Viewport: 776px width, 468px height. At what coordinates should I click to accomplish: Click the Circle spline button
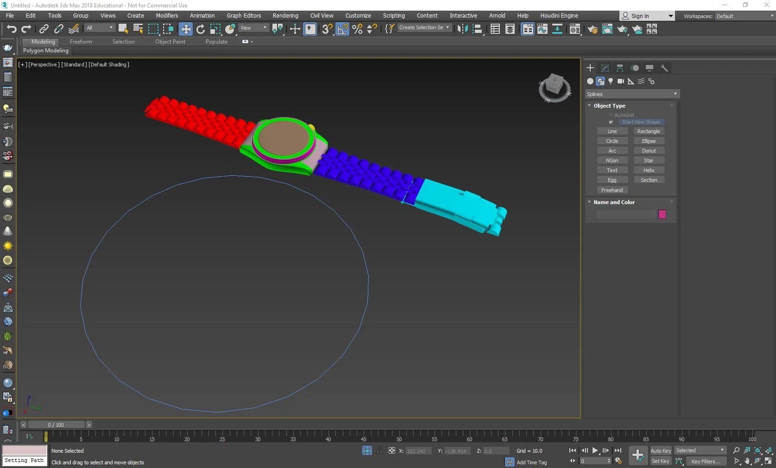tap(612, 141)
